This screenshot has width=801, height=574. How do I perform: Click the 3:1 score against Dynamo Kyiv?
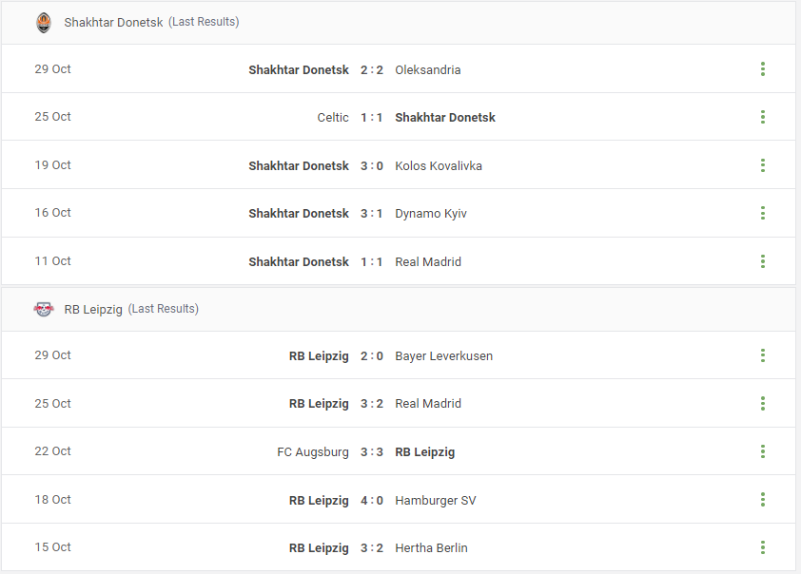pos(371,213)
